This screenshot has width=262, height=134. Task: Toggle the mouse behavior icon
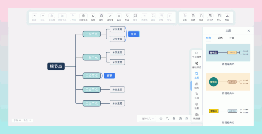click(x=174, y=119)
